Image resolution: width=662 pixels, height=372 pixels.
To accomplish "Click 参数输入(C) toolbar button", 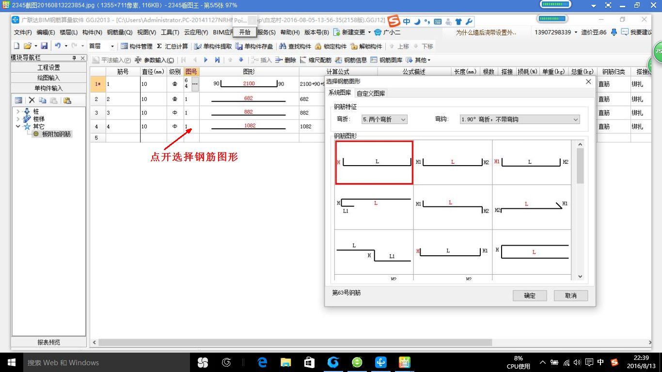I will [x=154, y=60].
